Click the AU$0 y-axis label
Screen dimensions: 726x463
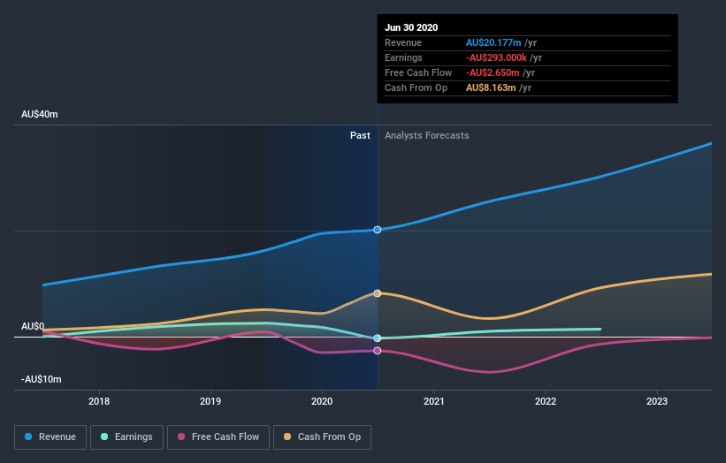[x=33, y=327]
